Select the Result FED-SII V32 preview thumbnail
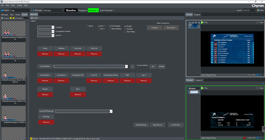Viewport: 265px width, 140px height. (x=194, y=25)
